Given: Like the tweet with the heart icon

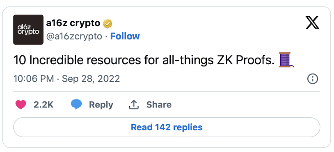Looking at the screenshot, I should 21,105.
